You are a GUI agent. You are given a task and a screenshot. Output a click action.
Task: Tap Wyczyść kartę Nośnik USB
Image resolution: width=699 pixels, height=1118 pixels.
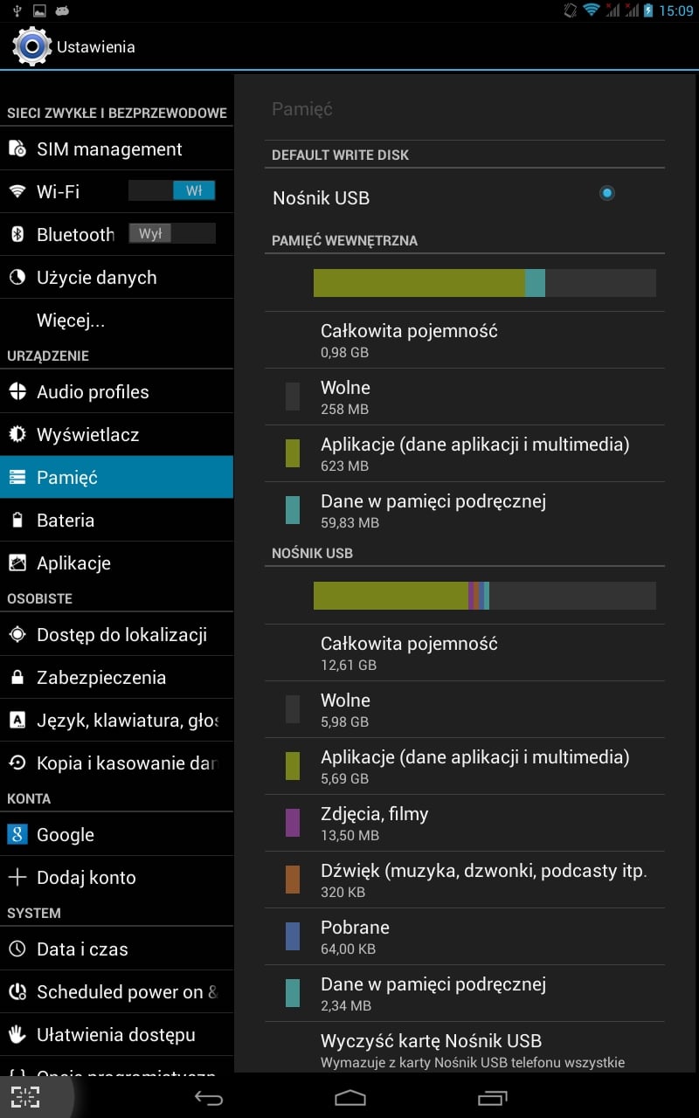pos(465,1048)
